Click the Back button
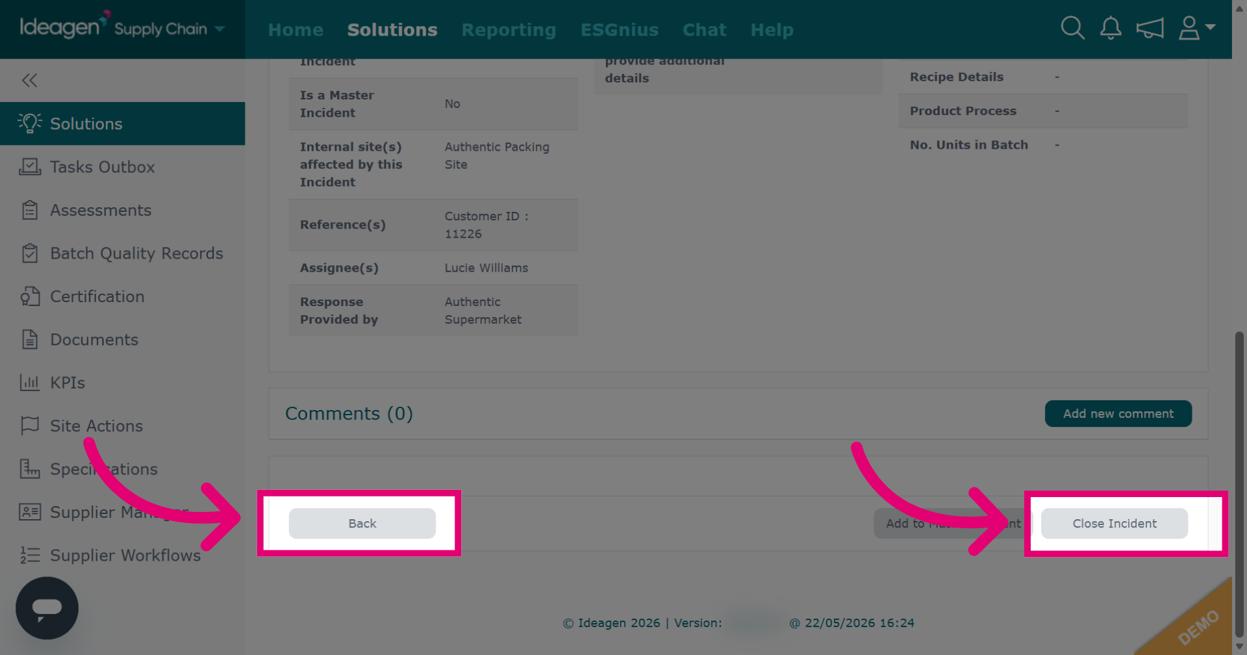The image size is (1247, 655). pos(362,523)
